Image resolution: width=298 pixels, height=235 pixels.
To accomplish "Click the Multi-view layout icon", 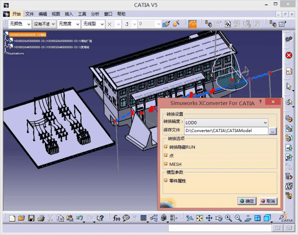I will [258, 218].
